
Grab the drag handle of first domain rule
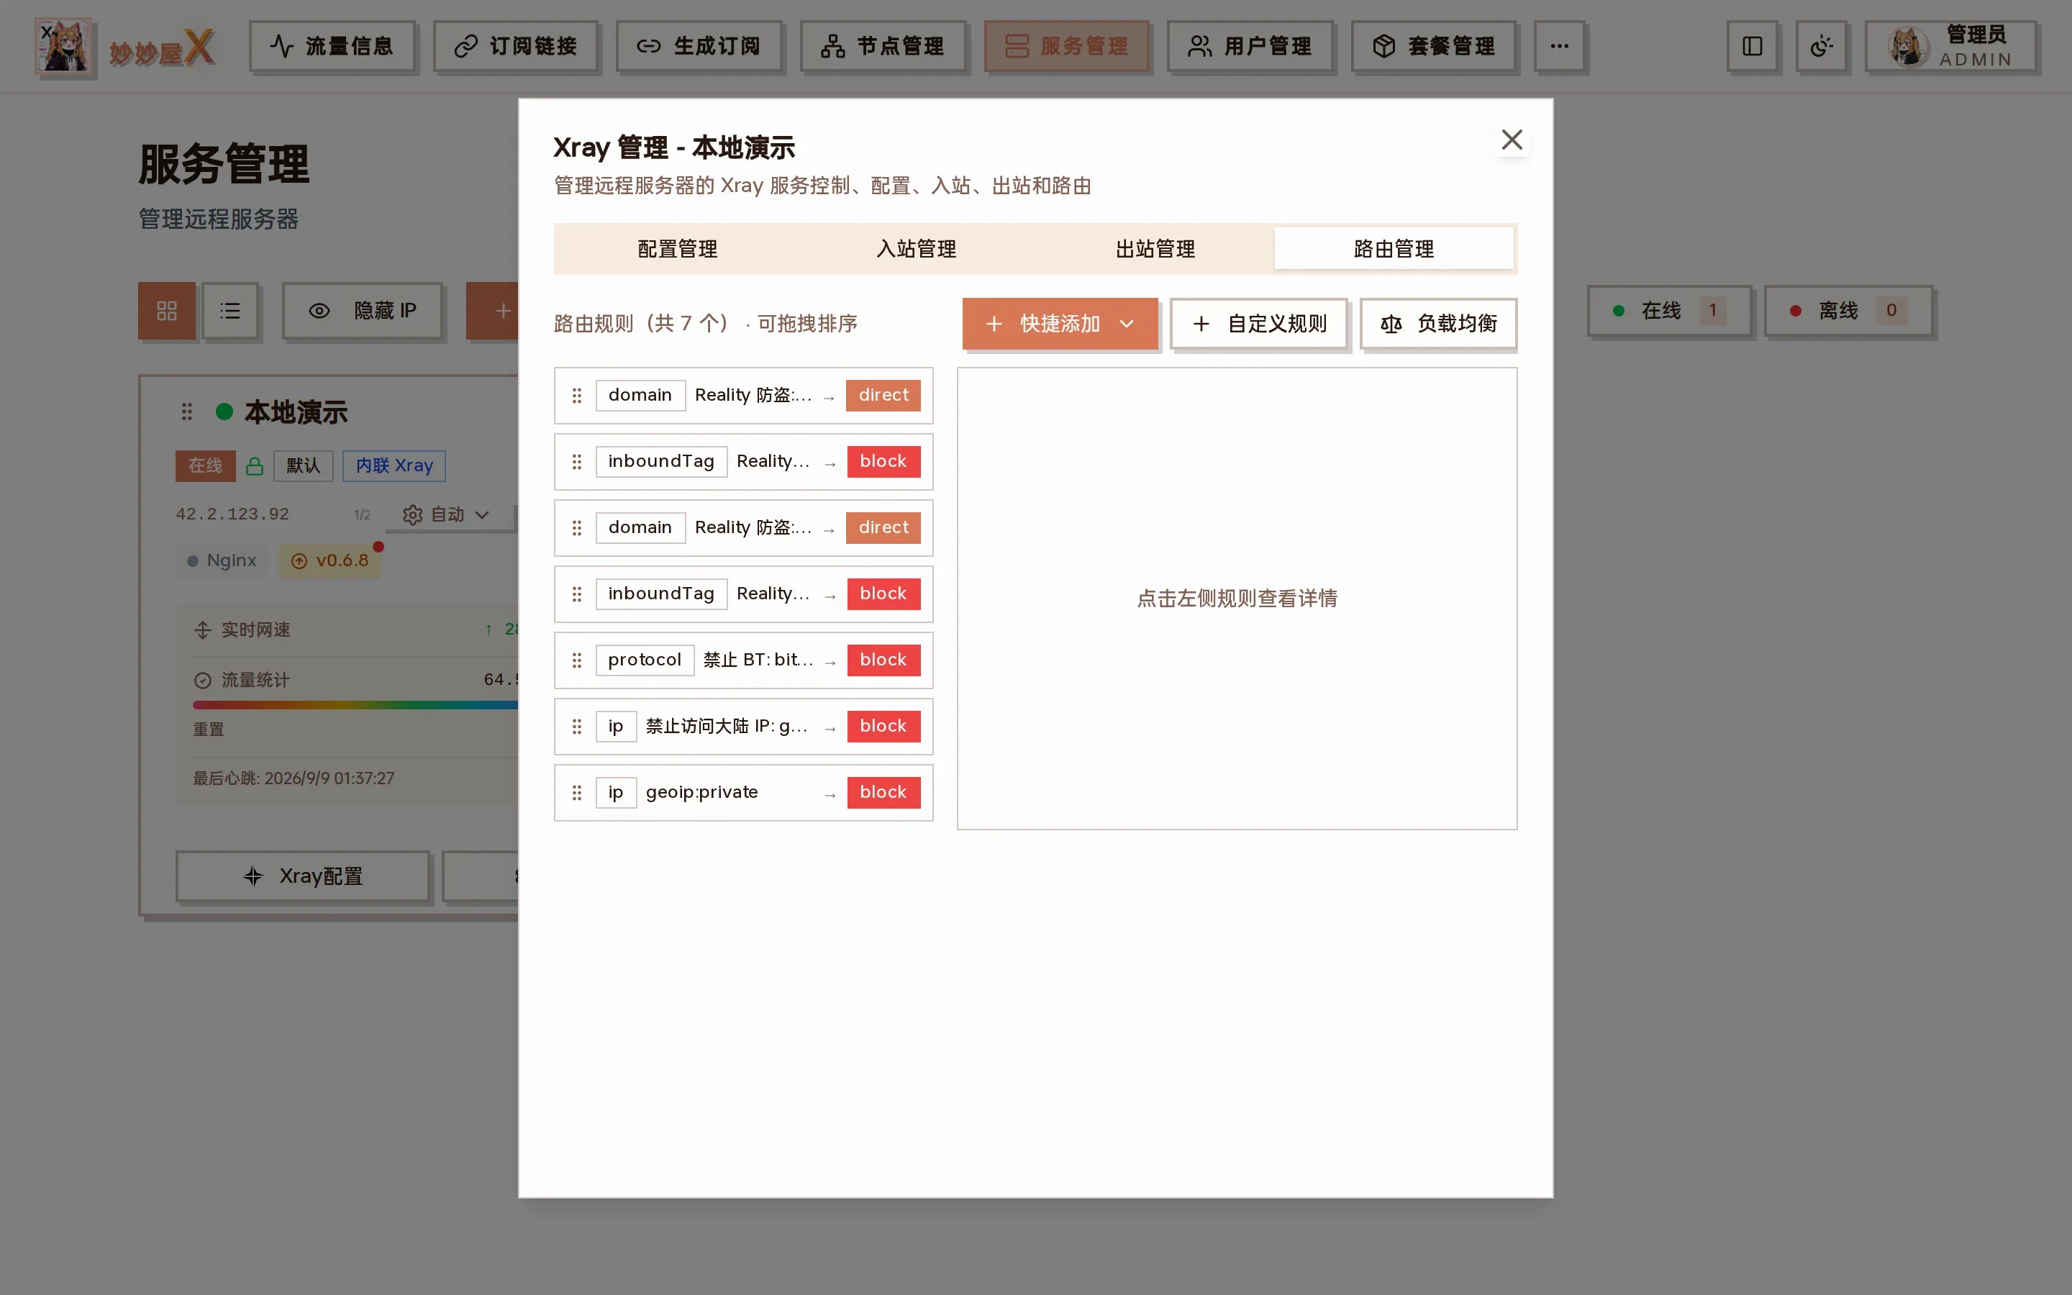[577, 396]
